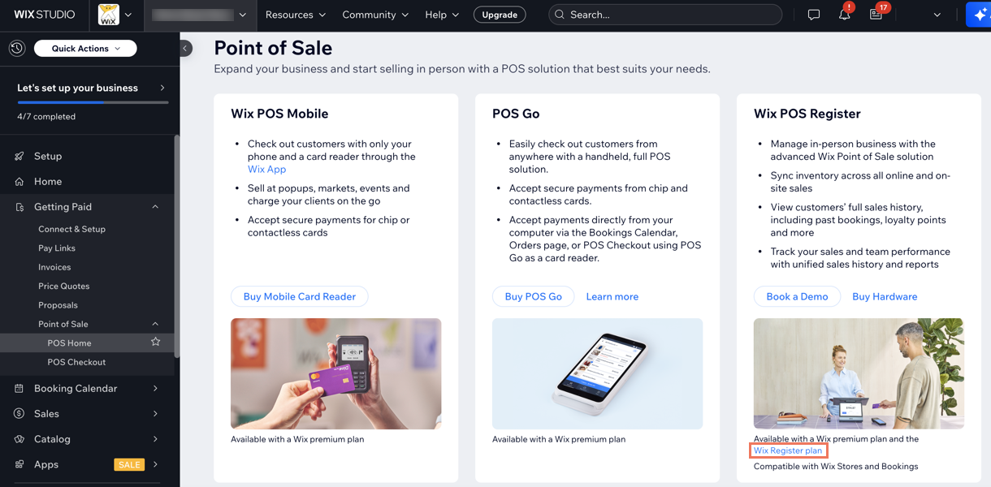Click the Catalog icon in the sidebar
The image size is (991, 487).
click(x=18, y=438)
